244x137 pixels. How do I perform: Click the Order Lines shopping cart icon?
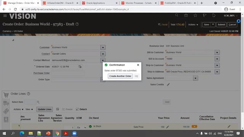6,95
